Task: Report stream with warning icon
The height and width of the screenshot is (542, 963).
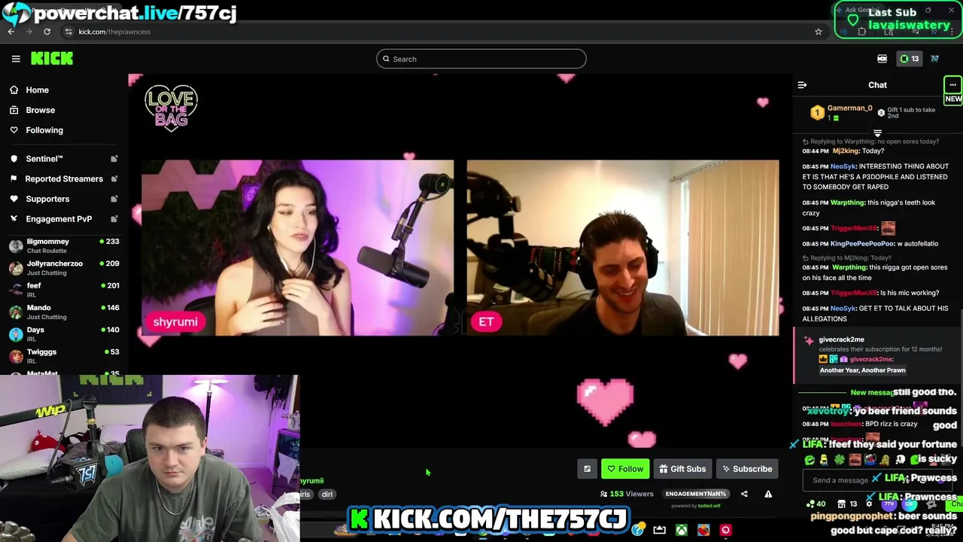Action: pyautogui.click(x=768, y=494)
